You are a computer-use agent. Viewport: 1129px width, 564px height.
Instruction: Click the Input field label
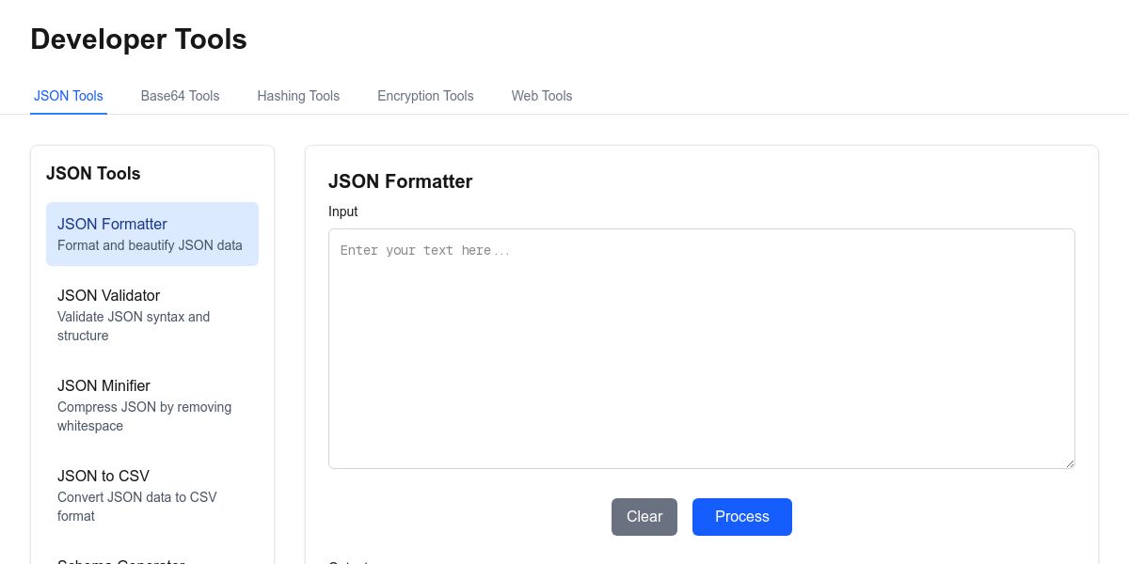(342, 211)
